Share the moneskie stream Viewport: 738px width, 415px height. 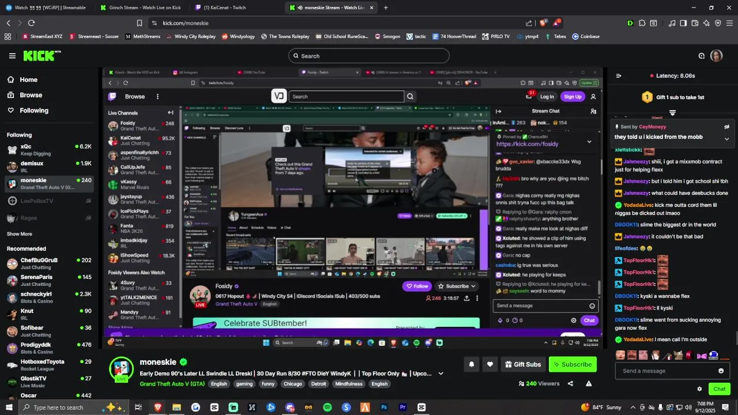pyautogui.click(x=570, y=384)
